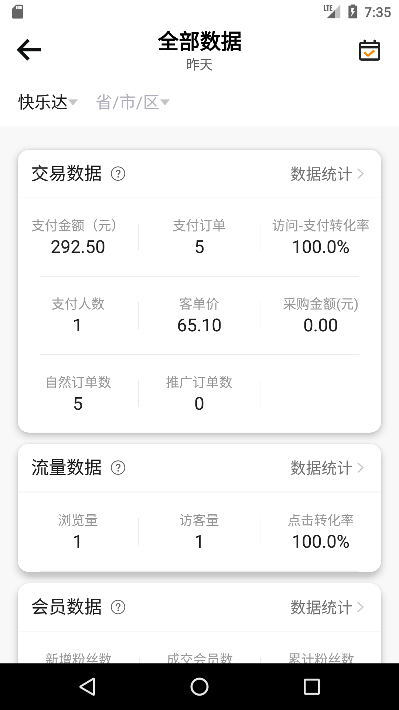
Task: Select the 浏览量 metric cell
Action: pos(78,532)
